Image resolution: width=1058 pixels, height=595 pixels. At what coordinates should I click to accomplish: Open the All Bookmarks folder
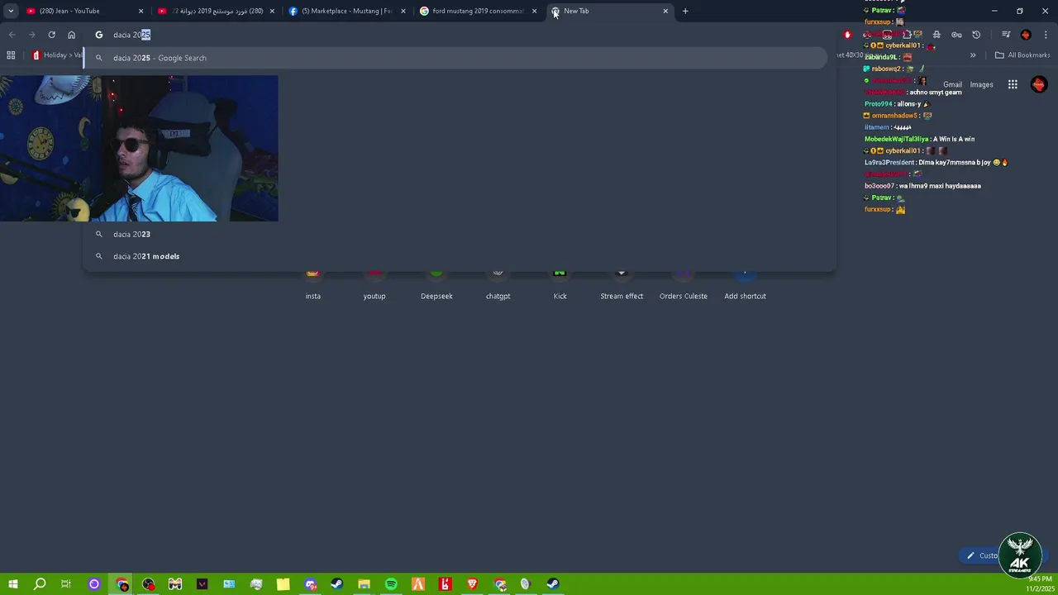tap(1022, 55)
